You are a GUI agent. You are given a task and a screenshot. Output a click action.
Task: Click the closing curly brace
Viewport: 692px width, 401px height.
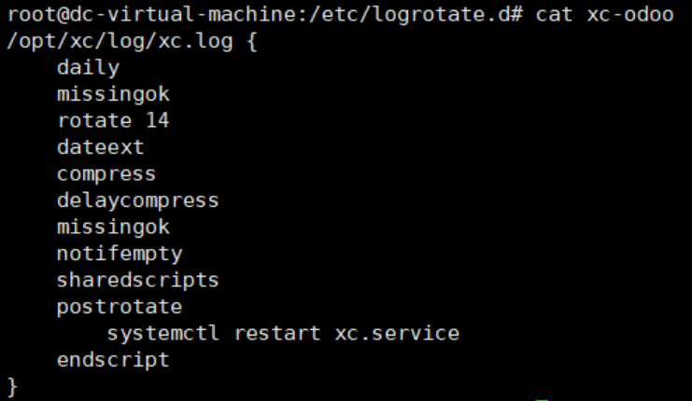pyautogui.click(x=12, y=385)
